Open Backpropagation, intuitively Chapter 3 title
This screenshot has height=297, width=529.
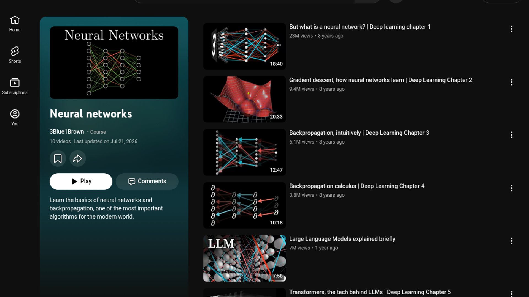359,133
